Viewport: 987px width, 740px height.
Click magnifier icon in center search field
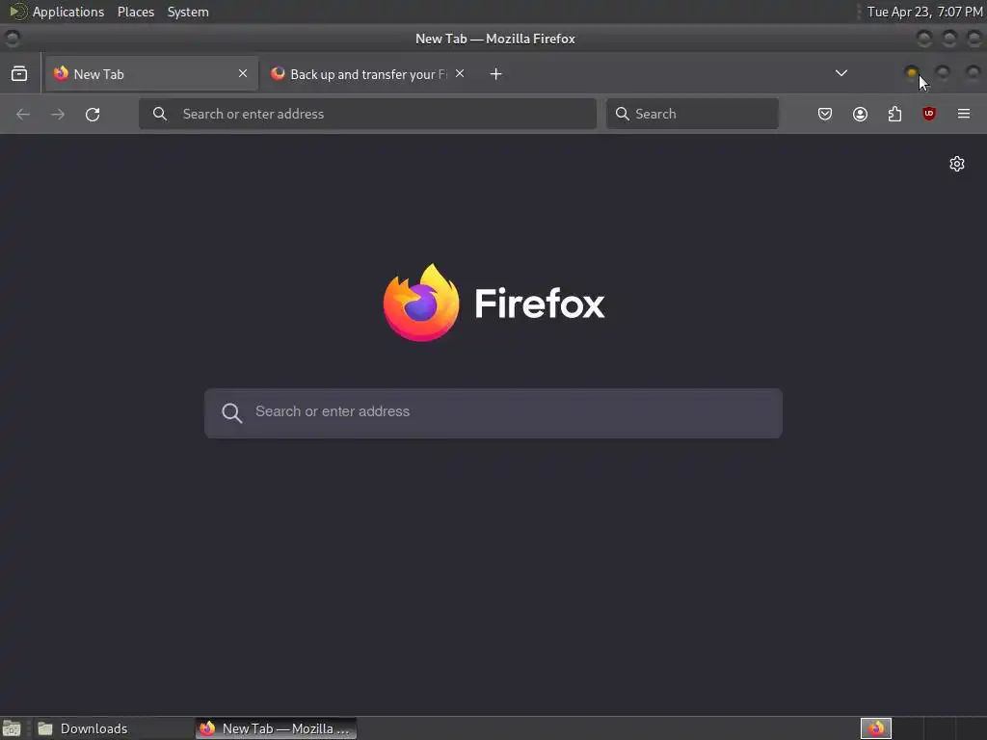click(231, 412)
